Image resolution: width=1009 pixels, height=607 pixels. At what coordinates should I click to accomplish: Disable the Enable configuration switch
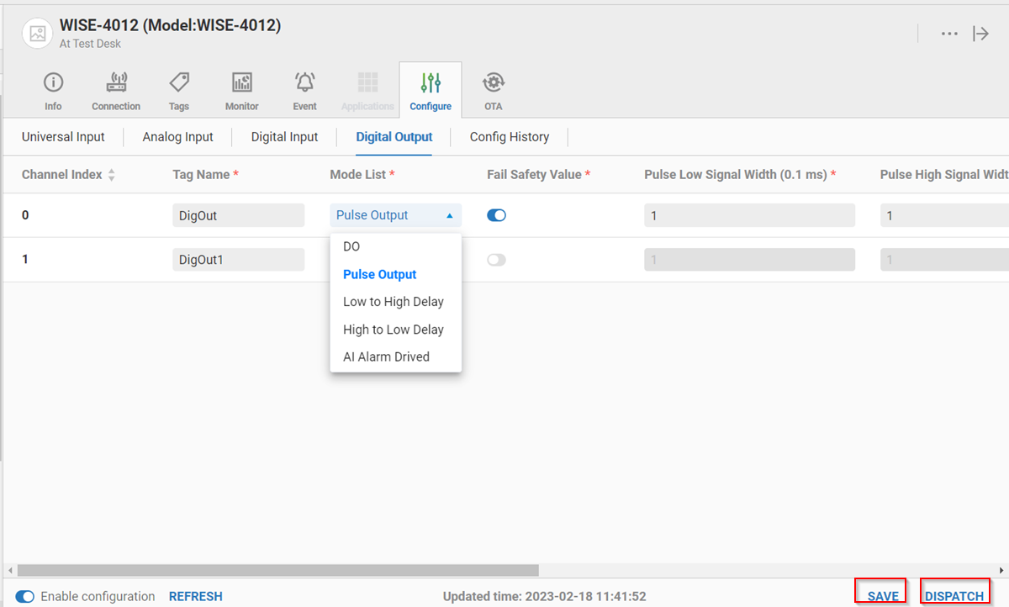point(25,596)
